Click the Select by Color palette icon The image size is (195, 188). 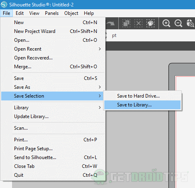(x=150, y=23)
